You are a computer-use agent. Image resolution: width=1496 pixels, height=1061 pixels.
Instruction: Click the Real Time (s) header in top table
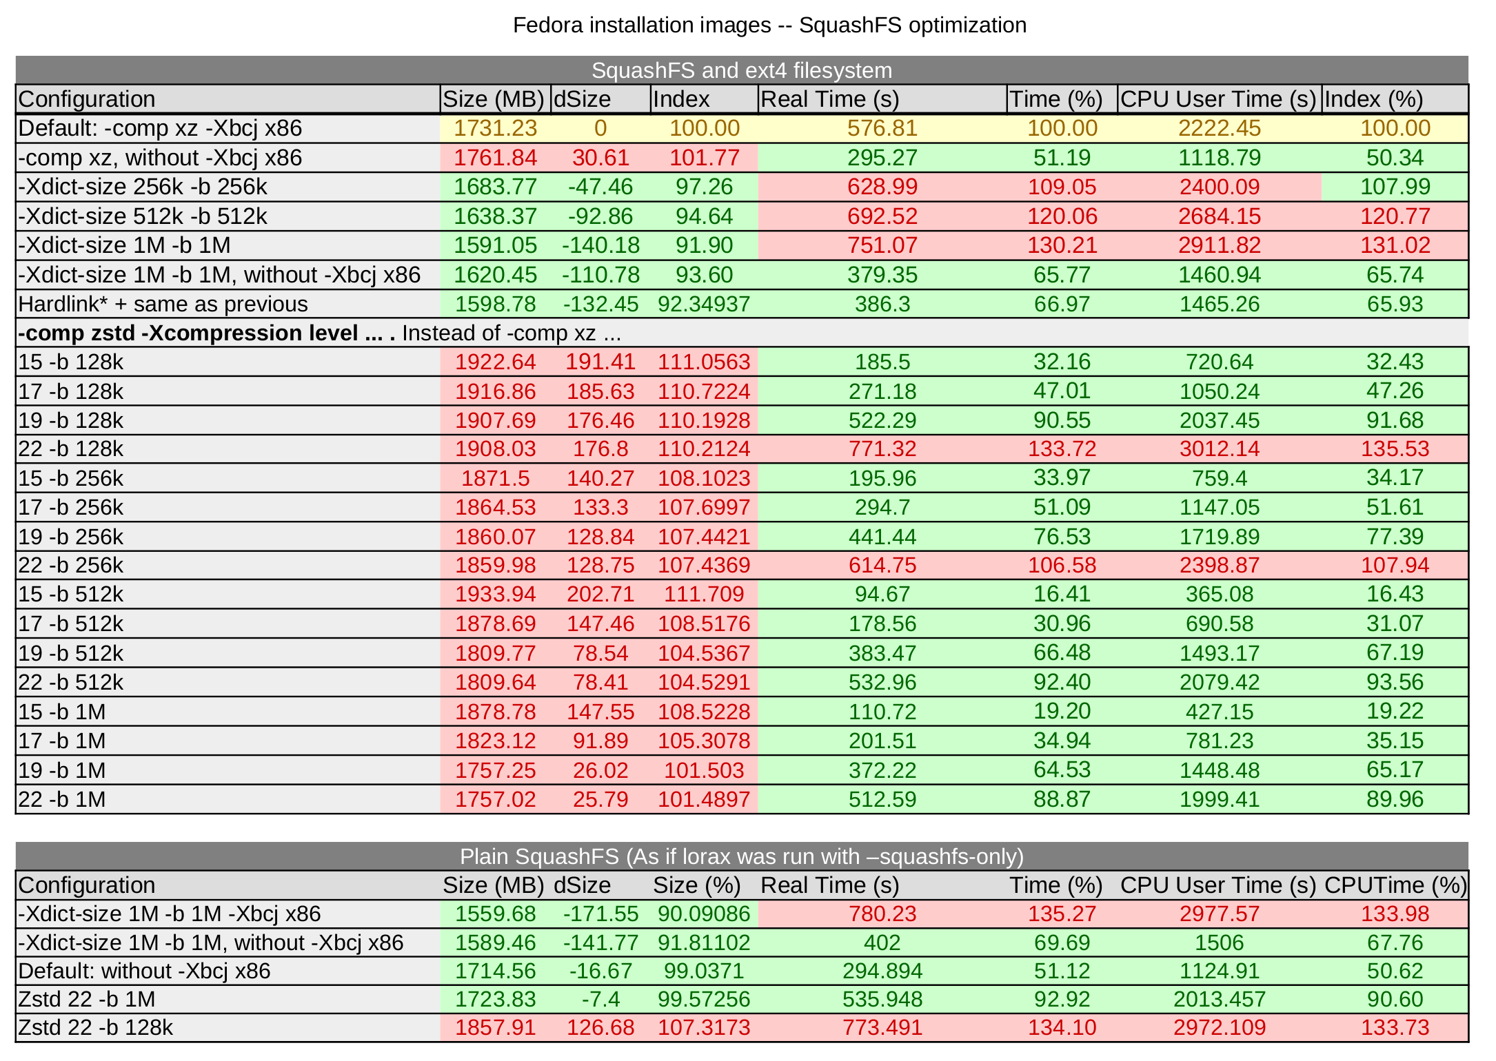tap(829, 99)
